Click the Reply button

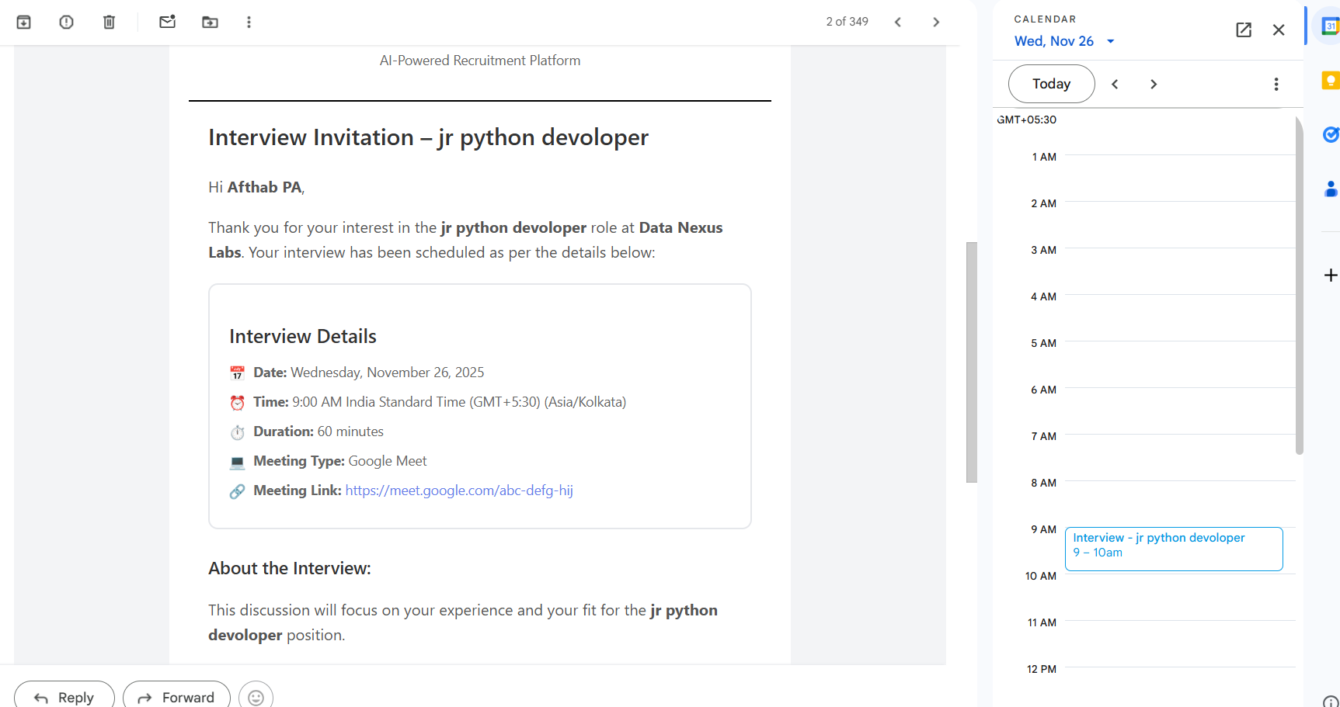pyautogui.click(x=64, y=697)
